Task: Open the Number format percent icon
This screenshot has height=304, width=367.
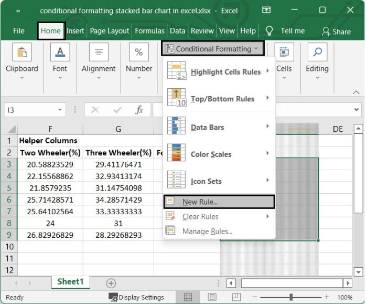Action: point(139,53)
